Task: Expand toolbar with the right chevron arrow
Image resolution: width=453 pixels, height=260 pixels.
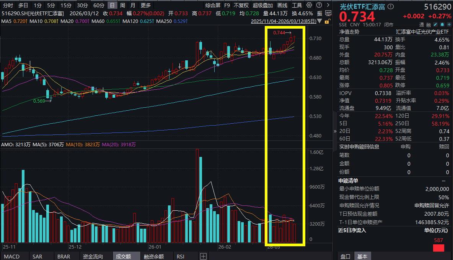Action: click(x=328, y=5)
